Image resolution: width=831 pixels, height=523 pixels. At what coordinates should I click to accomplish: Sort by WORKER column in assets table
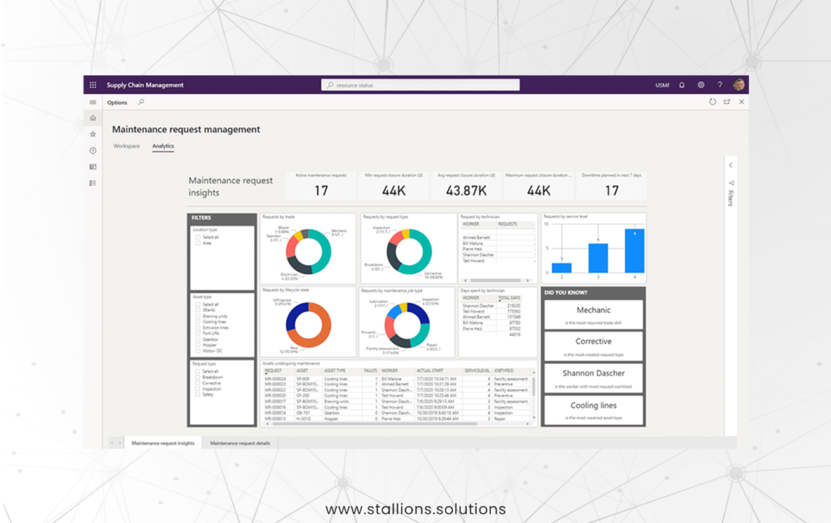point(390,371)
